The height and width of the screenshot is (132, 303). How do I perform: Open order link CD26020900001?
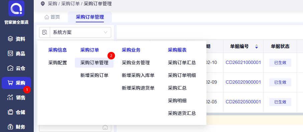point(243,82)
